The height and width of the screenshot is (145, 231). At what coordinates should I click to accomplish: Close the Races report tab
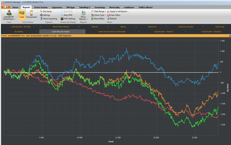point(136,27)
